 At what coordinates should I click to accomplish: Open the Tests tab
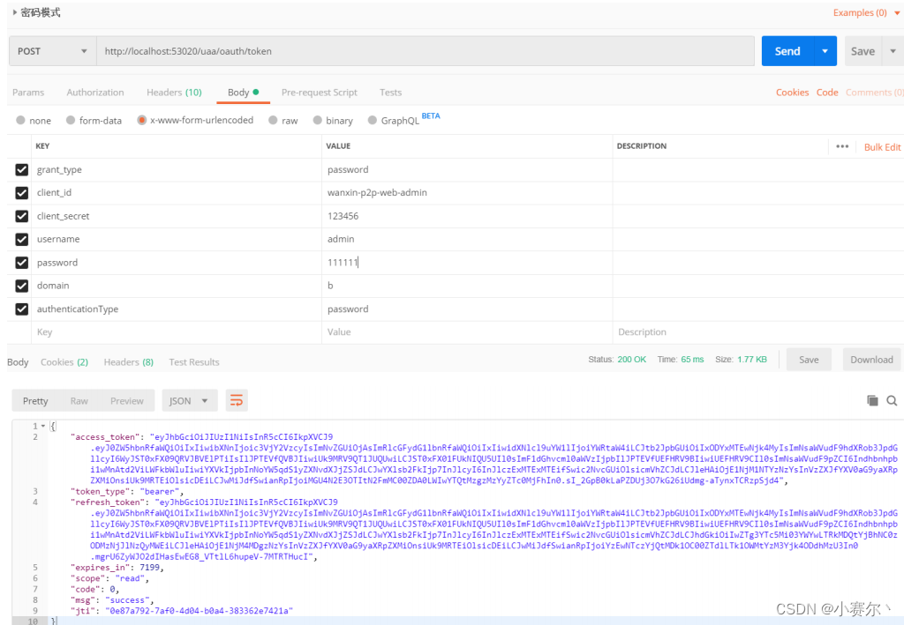pos(390,92)
